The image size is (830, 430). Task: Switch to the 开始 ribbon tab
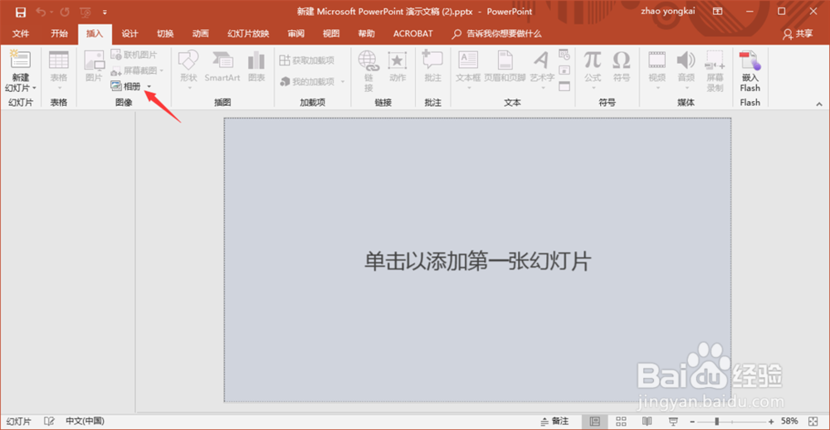click(x=59, y=34)
